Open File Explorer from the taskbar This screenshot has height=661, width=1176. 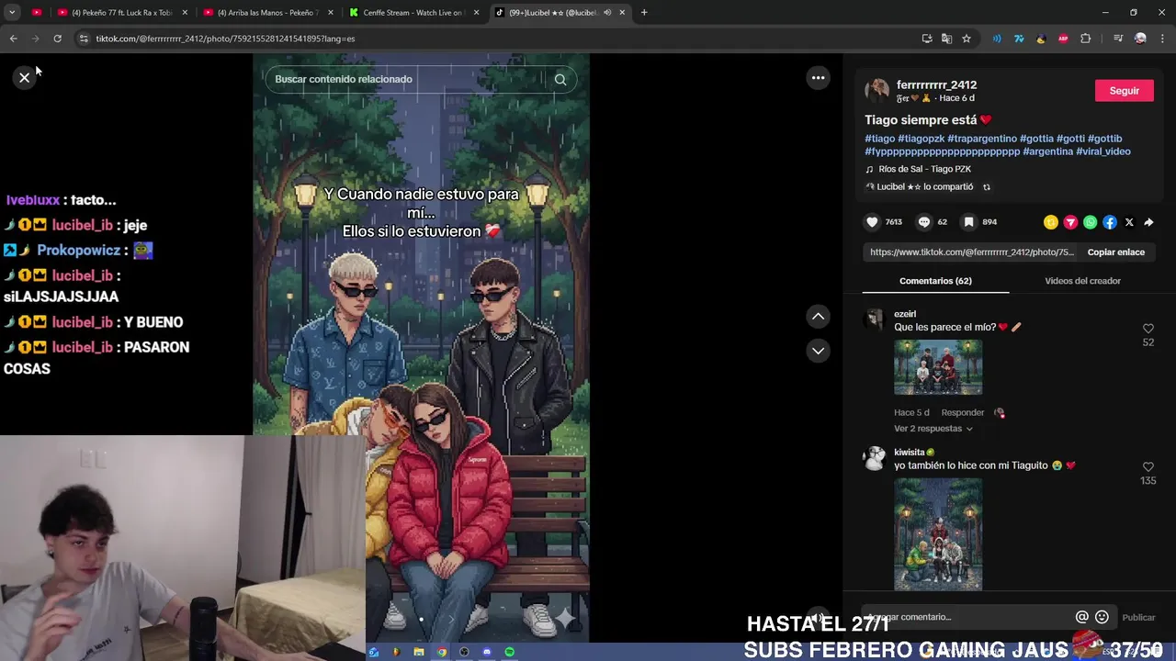419,652
